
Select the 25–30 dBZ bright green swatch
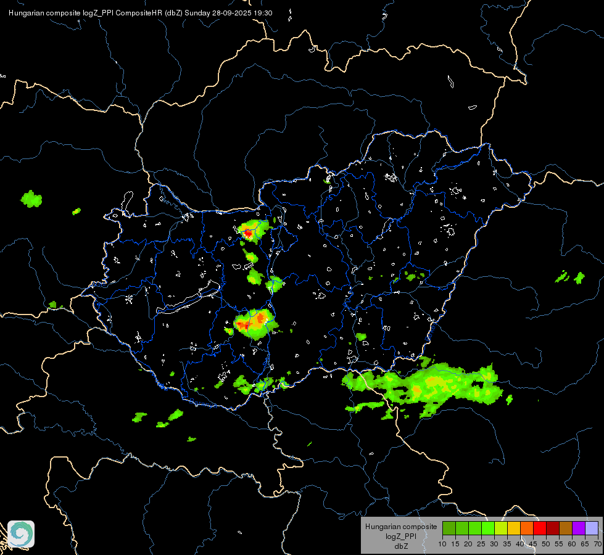(x=488, y=528)
